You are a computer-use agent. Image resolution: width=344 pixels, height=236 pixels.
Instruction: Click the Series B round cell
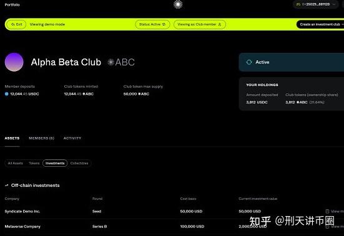pyautogui.click(x=100, y=227)
